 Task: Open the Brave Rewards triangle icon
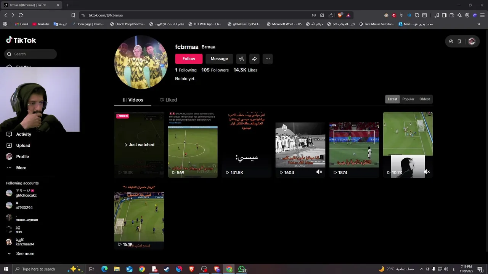pyautogui.click(x=348, y=15)
